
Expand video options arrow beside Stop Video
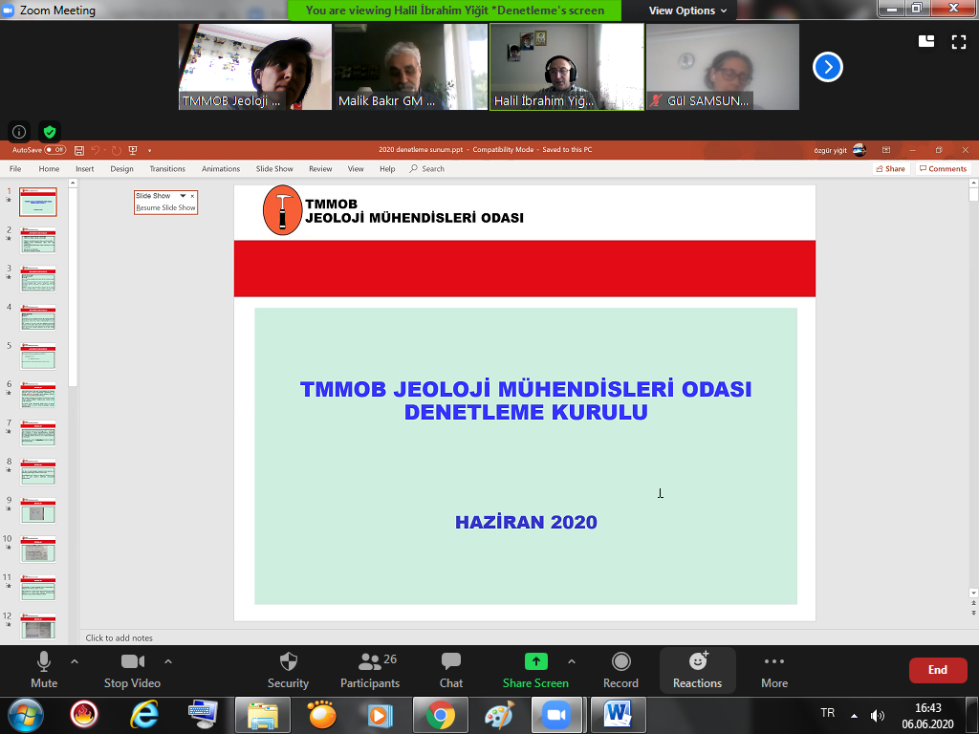point(168,661)
